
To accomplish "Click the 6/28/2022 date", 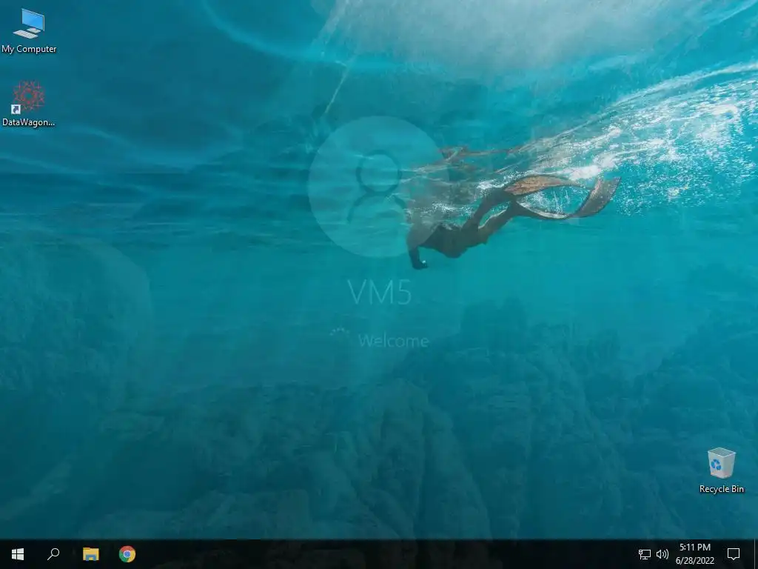I will pos(694,561).
